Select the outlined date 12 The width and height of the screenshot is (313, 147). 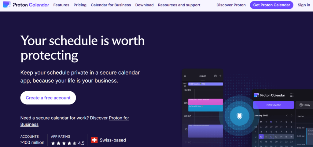(x=271, y=137)
